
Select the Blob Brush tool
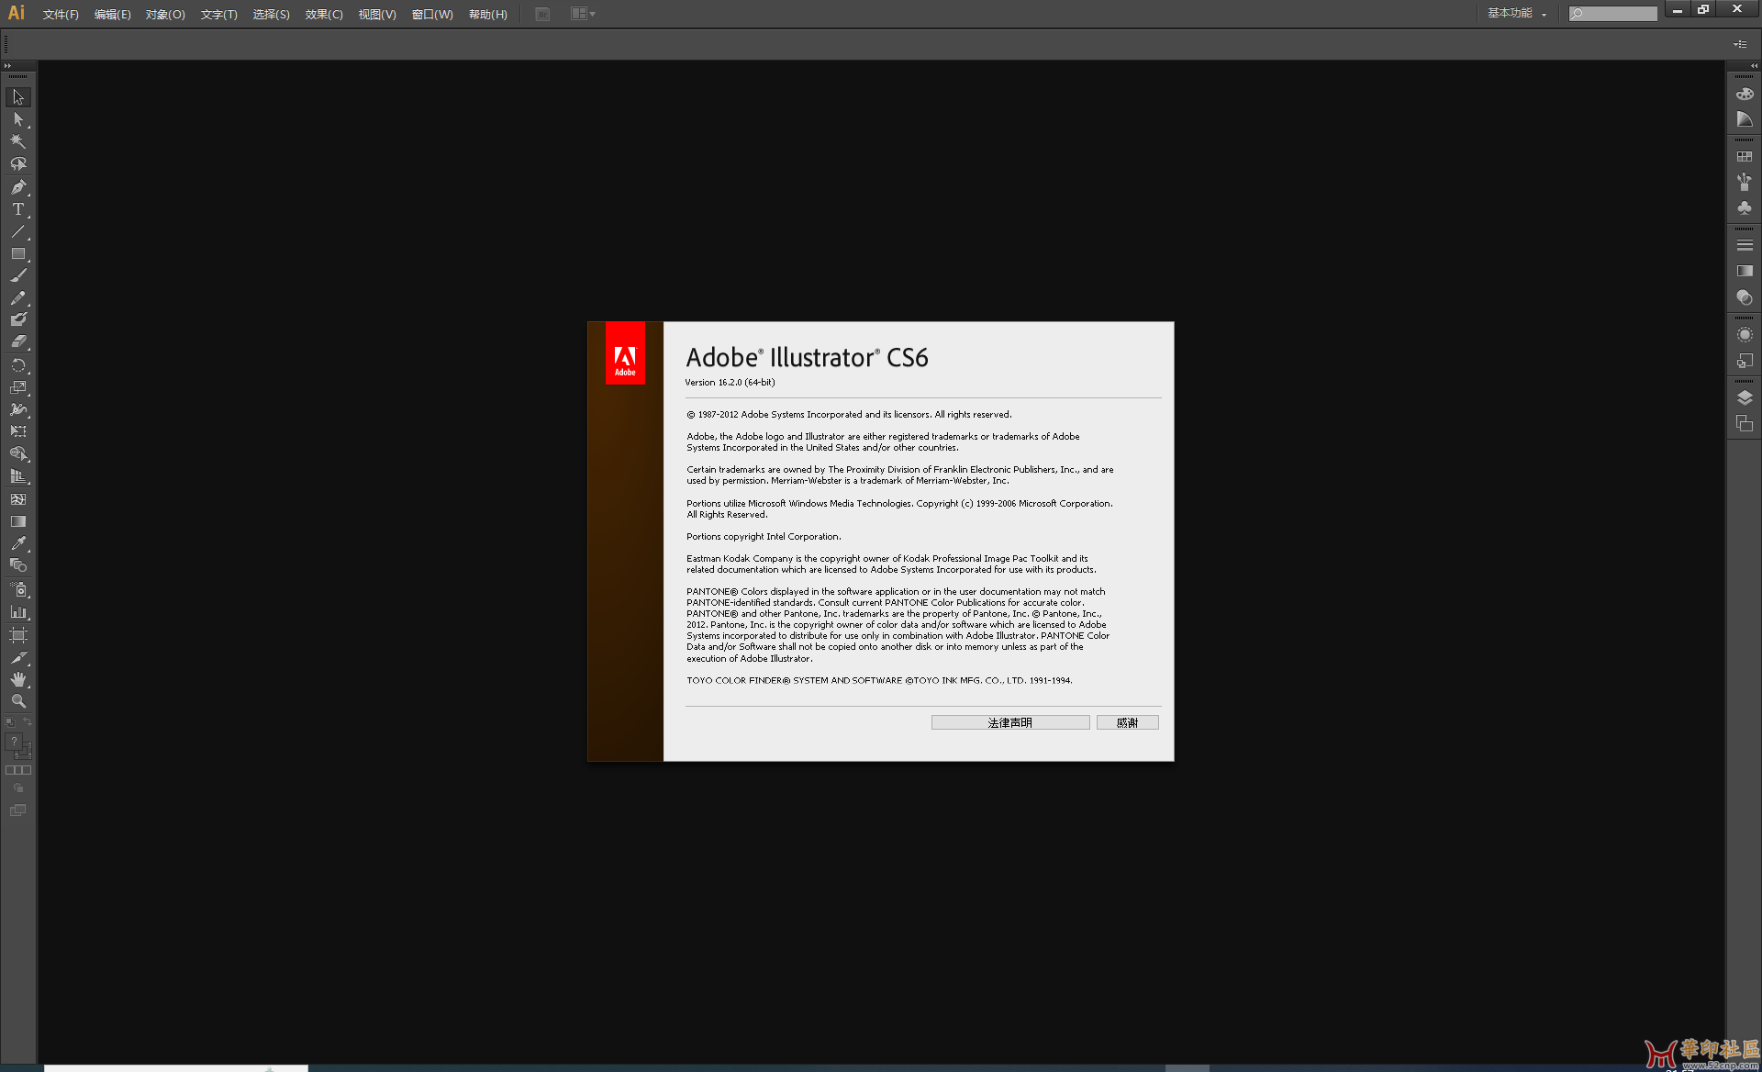pyautogui.click(x=17, y=319)
